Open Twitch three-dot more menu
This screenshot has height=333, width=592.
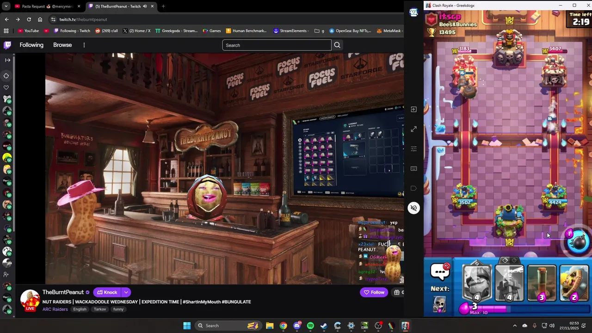[x=84, y=45]
